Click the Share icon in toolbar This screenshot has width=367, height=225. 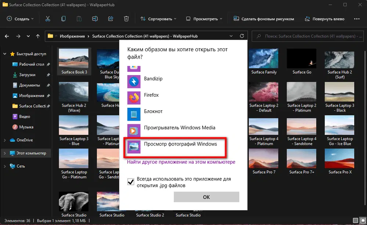click(x=110, y=19)
